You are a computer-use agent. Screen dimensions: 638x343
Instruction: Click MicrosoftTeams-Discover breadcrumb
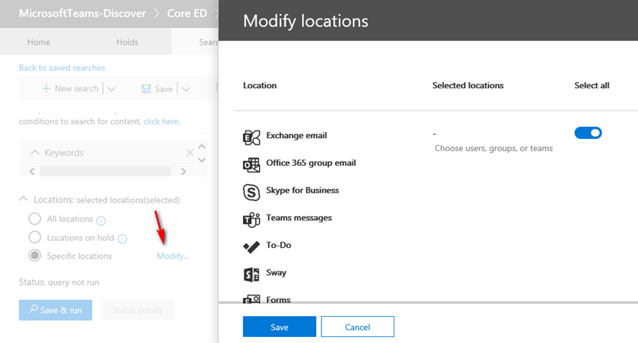82,13
